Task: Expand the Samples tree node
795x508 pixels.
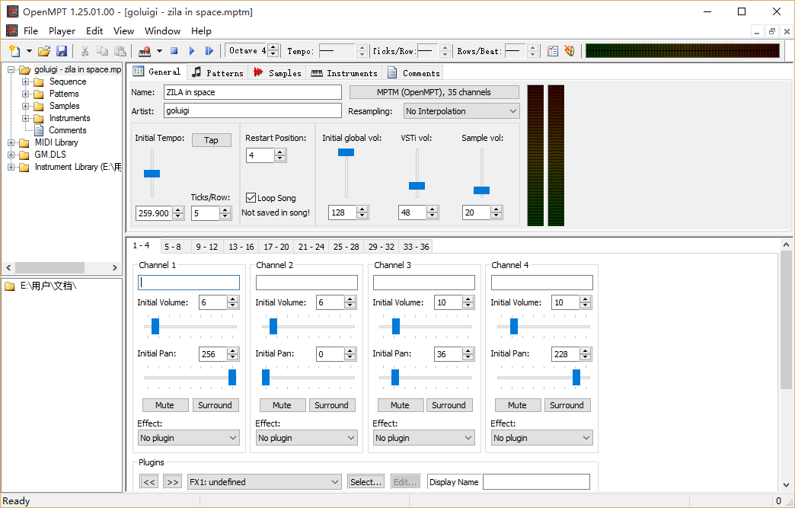Action: pos(26,106)
